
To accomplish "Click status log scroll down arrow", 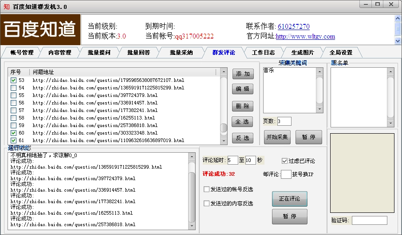I will tap(192, 226).
